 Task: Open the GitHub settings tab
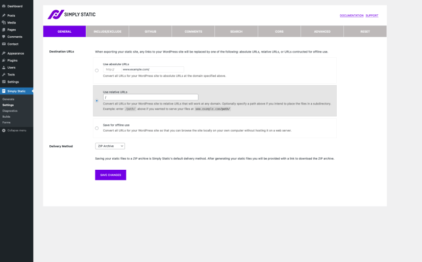point(150,32)
